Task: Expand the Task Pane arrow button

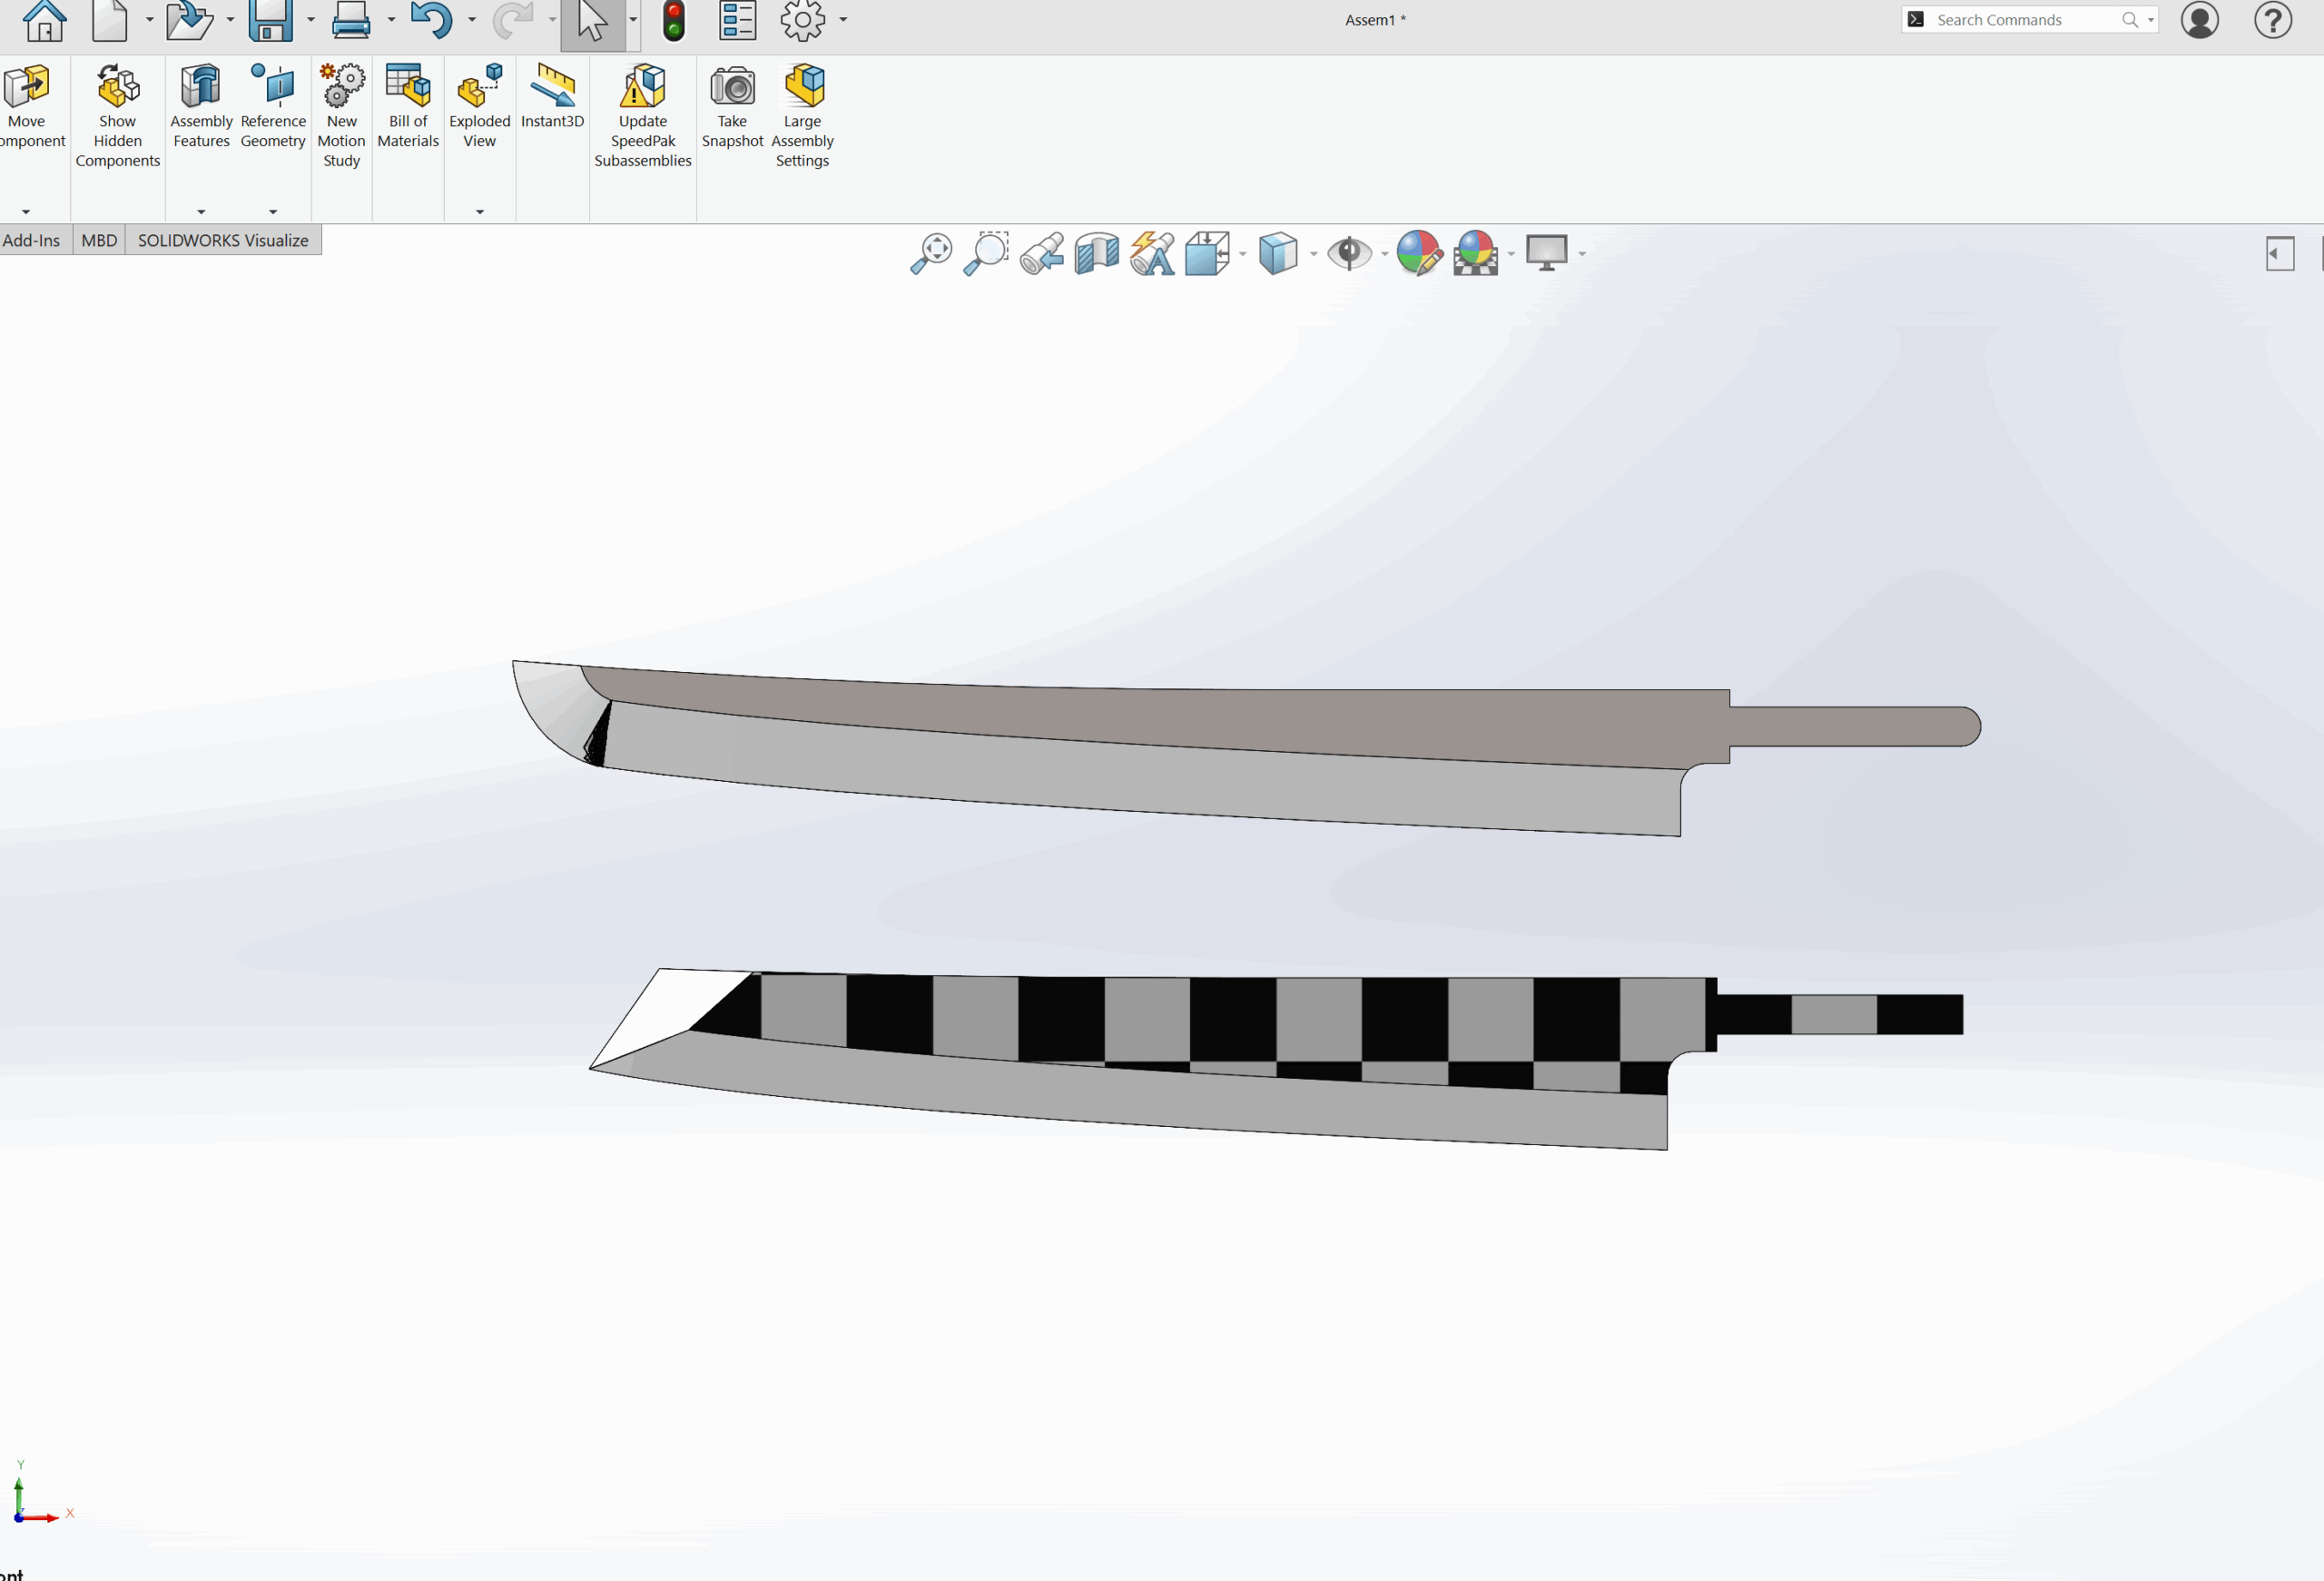Action: [2280, 253]
